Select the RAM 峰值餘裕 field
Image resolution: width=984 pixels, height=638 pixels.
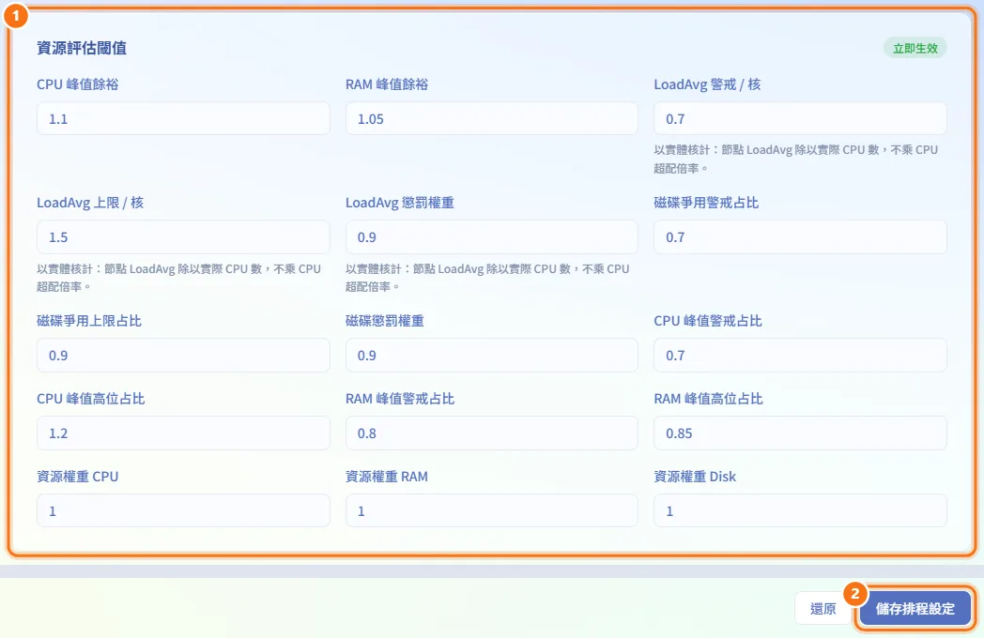(491, 118)
